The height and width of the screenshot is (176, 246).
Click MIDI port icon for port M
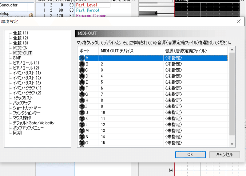click(x=82, y=131)
